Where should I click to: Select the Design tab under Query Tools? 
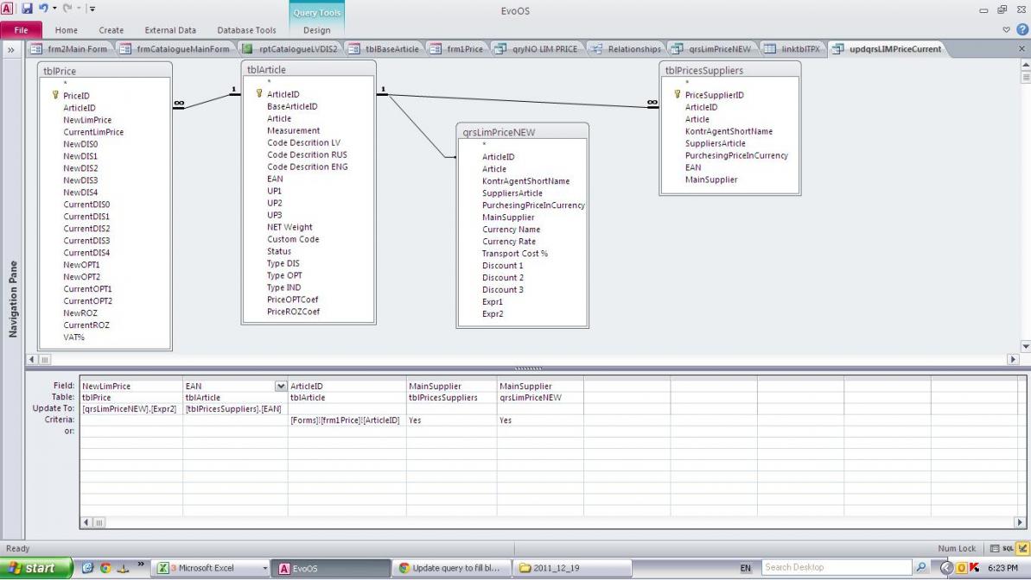[x=317, y=30]
